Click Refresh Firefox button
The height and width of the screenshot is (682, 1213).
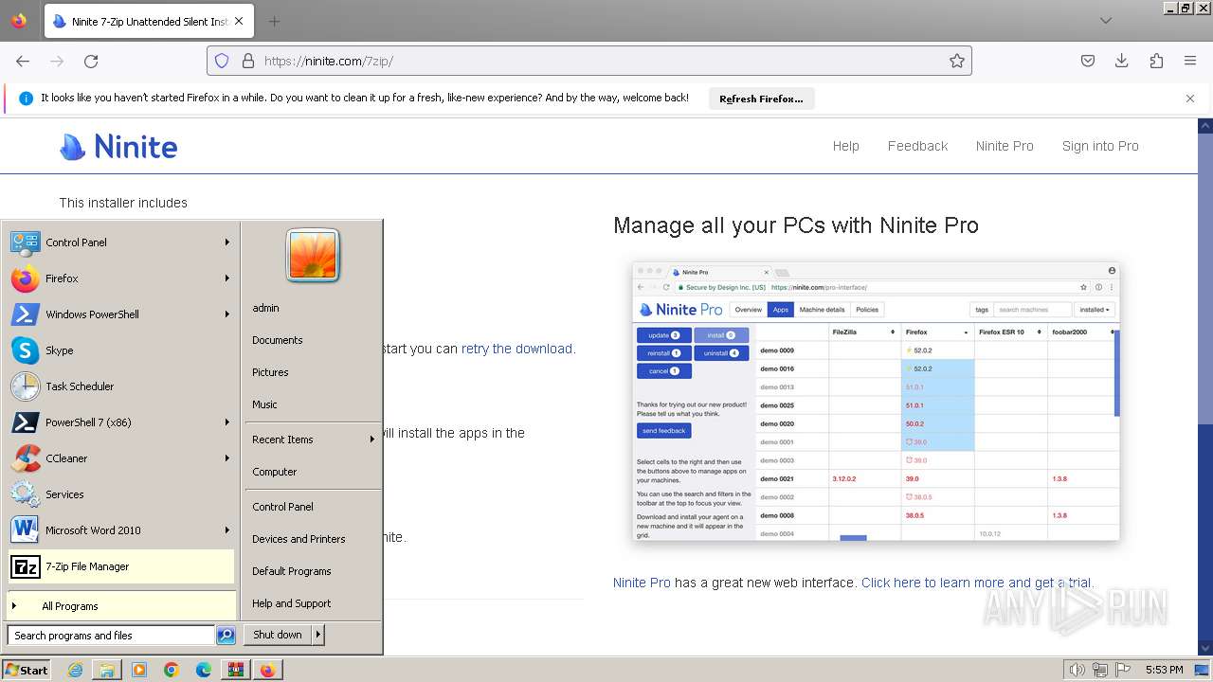(761, 99)
